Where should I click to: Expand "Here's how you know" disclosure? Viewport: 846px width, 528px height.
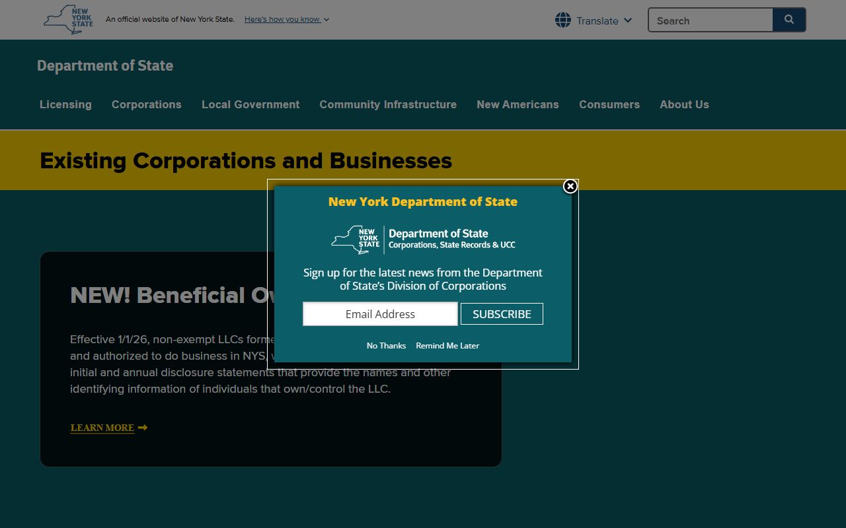pyautogui.click(x=287, y=19)
